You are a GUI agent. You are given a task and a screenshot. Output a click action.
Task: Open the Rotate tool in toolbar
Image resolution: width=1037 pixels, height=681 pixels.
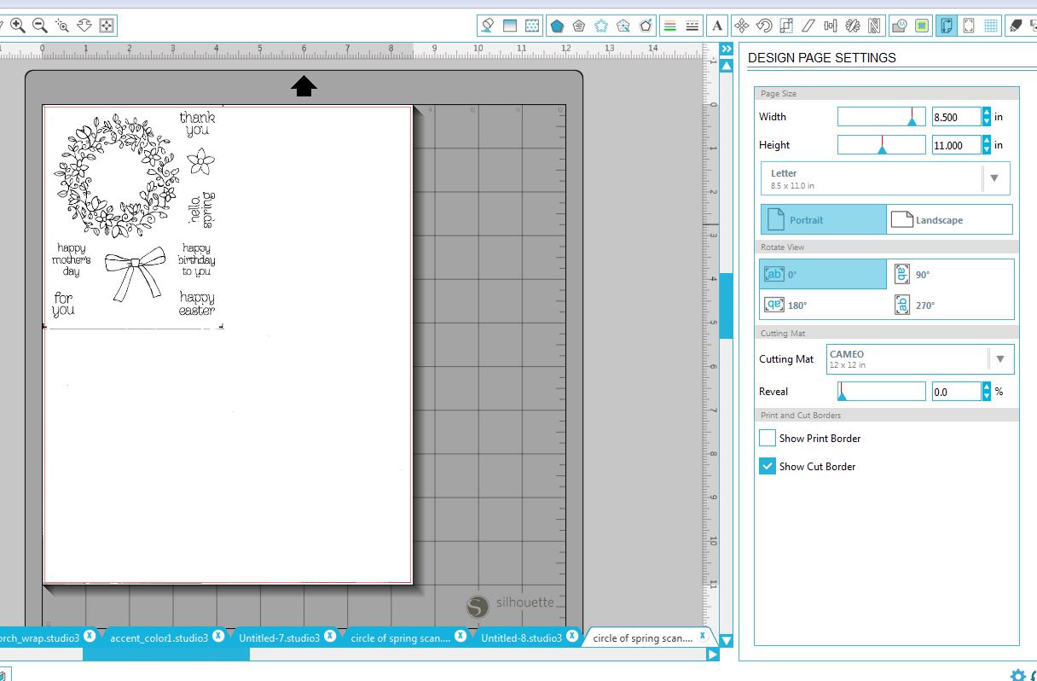(764, 26)
